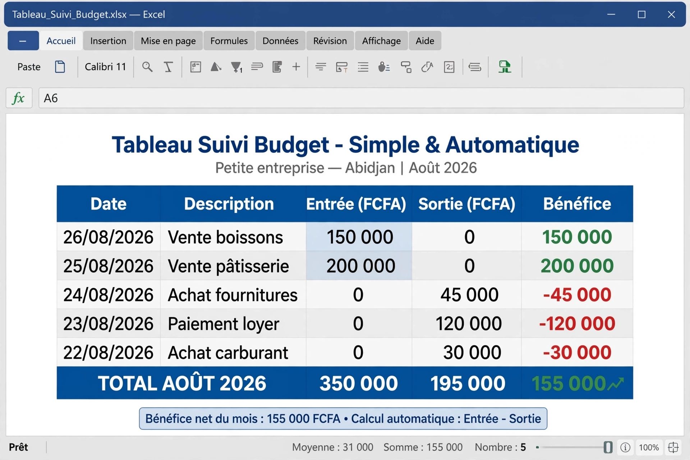This screenshot has width=690, height=460.
Task: Click the magnifier search icon
Action: pos(147,67)
